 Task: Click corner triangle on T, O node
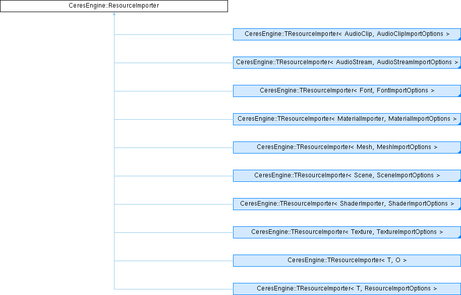click(458, 264)
